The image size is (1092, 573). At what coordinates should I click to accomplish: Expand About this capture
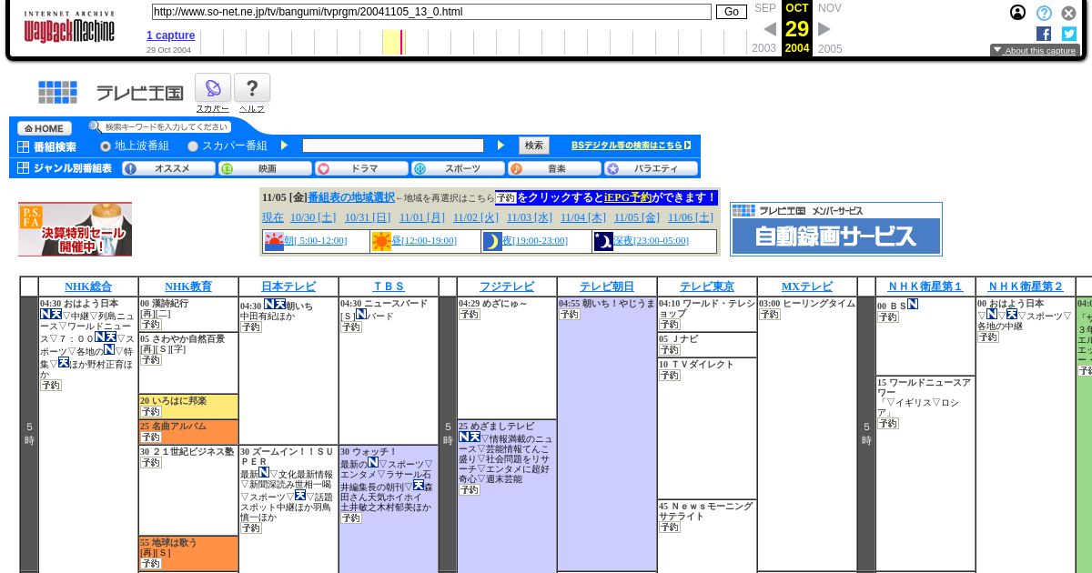[x=1035, y=51]
